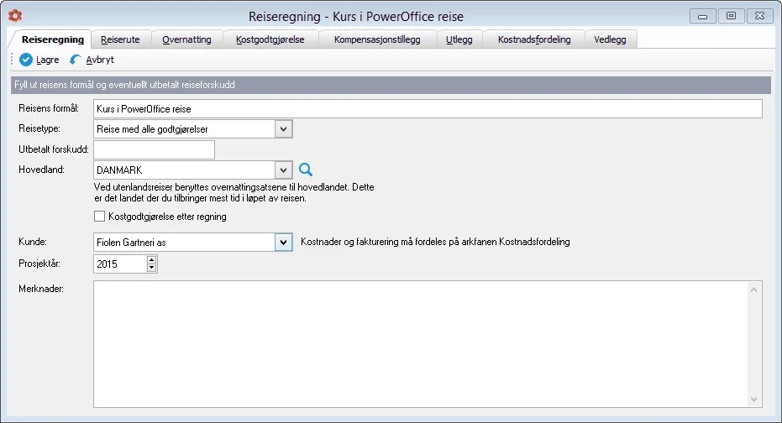Switch to the Reiserute tab

120,39
